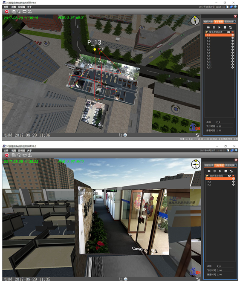
Task: Click the loop playback icon above 室内追踪路径 list
Action: (231, 171)
